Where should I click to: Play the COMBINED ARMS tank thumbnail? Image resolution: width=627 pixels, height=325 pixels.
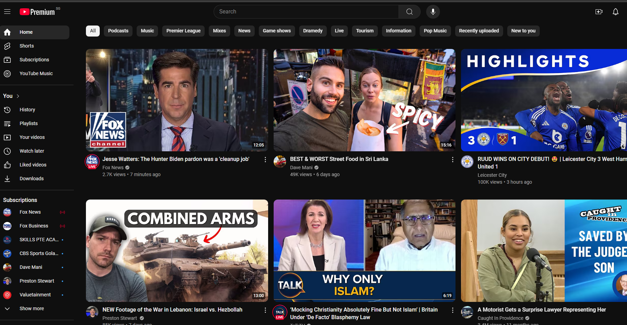177,251
